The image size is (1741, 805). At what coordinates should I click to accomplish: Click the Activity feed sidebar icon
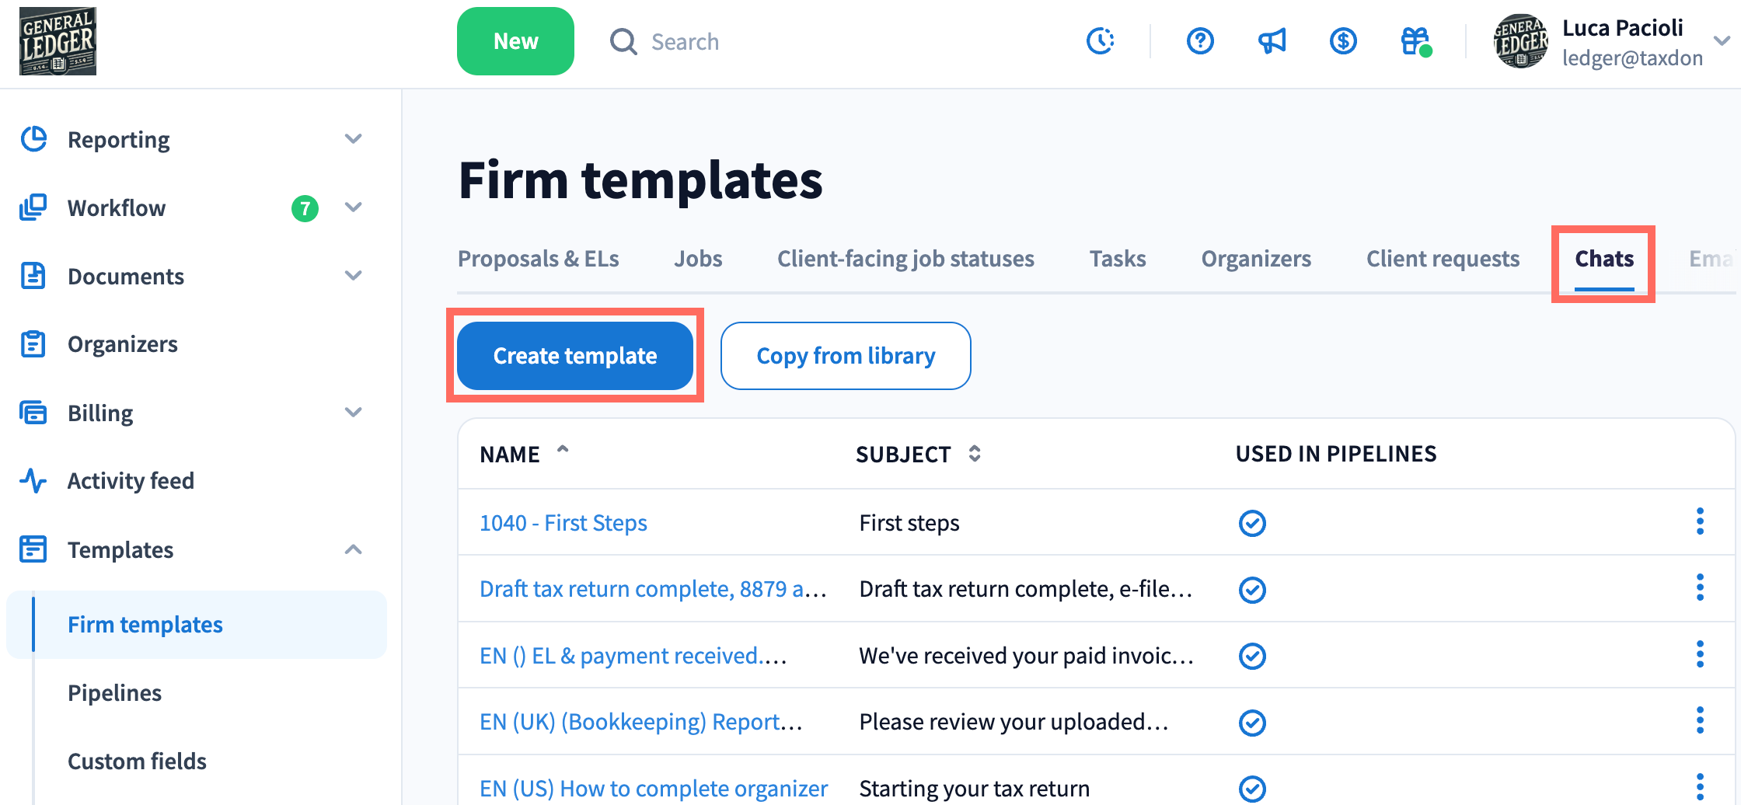click(x=33, y=481)
